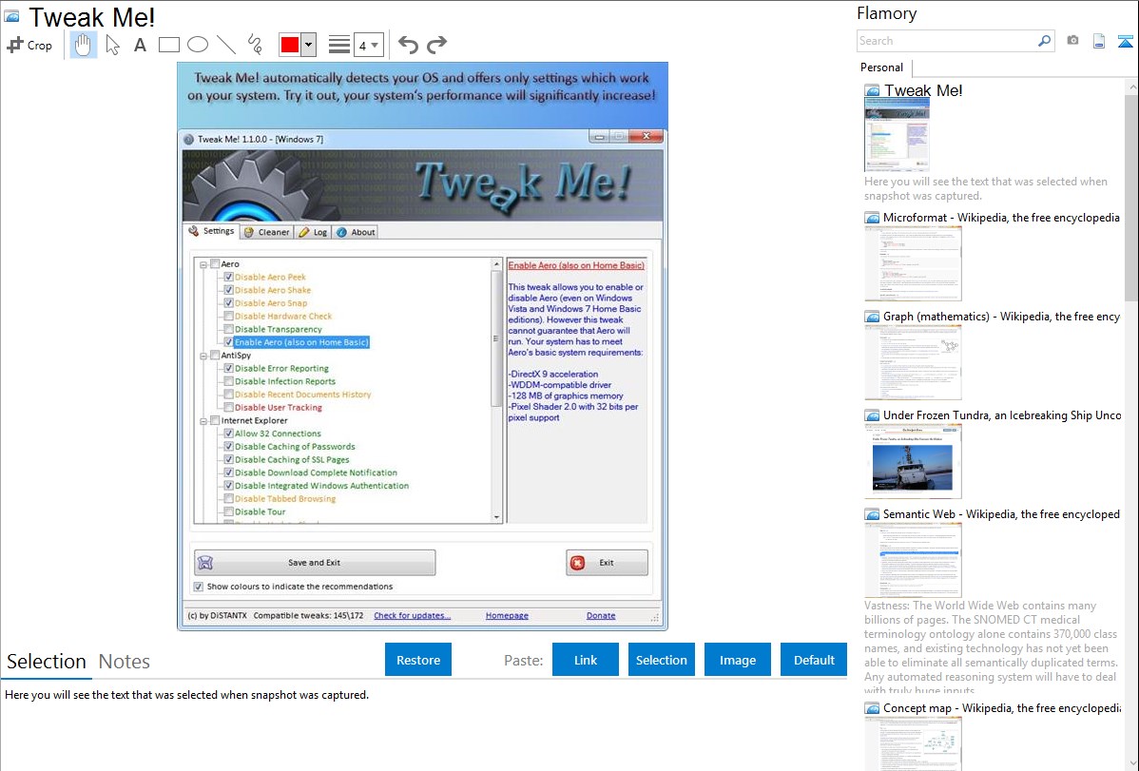The image size is (1139, 771).
Task: Toggle the Disable Error Reporting checkbox
Action: (x=229, y=369)
